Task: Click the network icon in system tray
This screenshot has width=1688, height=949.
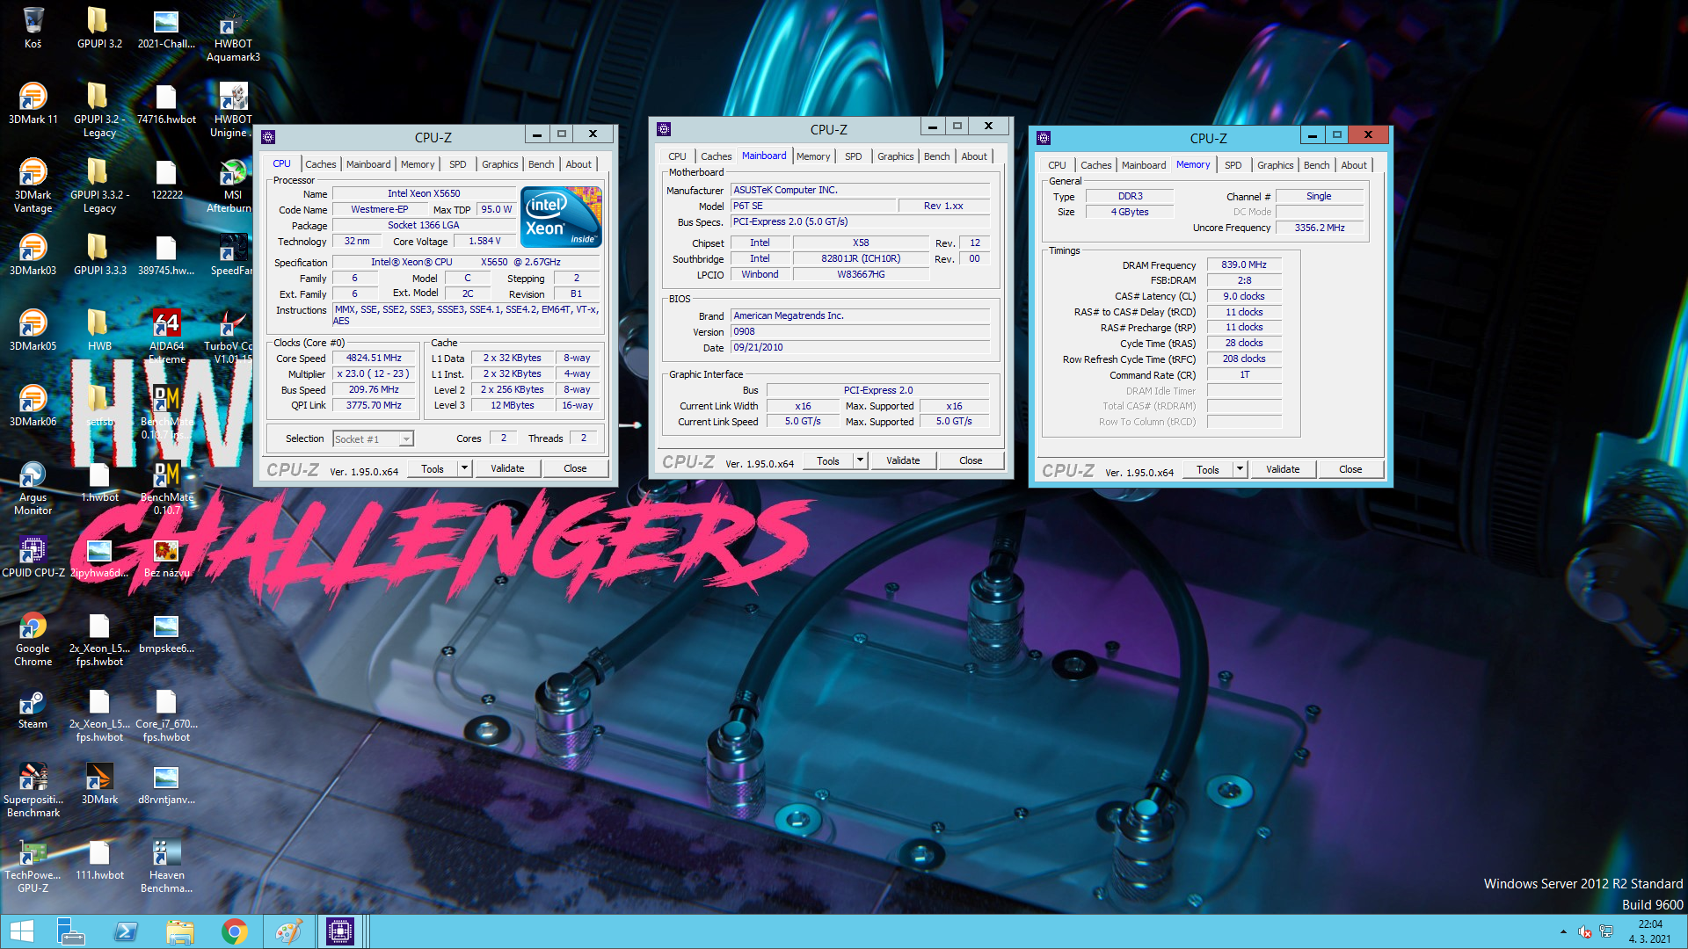Action: pos(1606,931)
